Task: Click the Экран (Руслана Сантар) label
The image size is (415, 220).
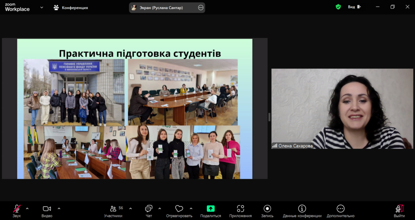Action: point(161,8)
